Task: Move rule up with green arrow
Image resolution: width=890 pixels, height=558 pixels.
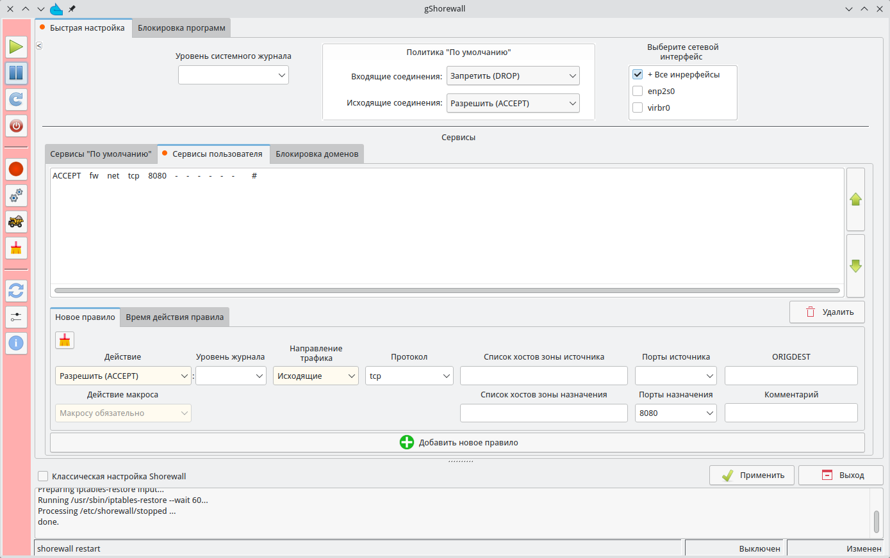Action: [855, 200]
